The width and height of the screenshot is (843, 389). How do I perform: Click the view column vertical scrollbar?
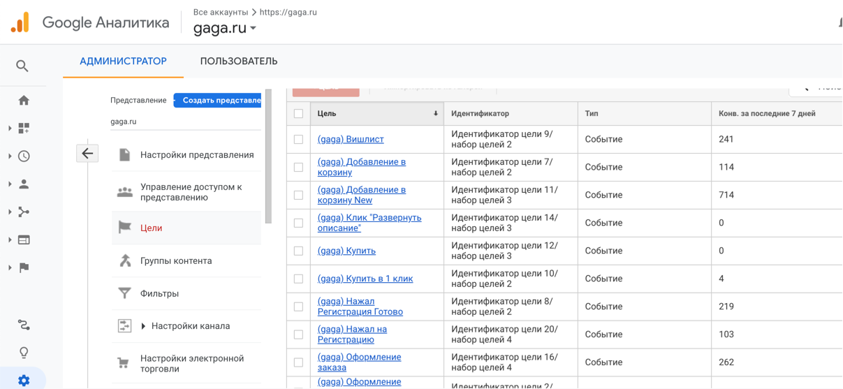(268, 157)
